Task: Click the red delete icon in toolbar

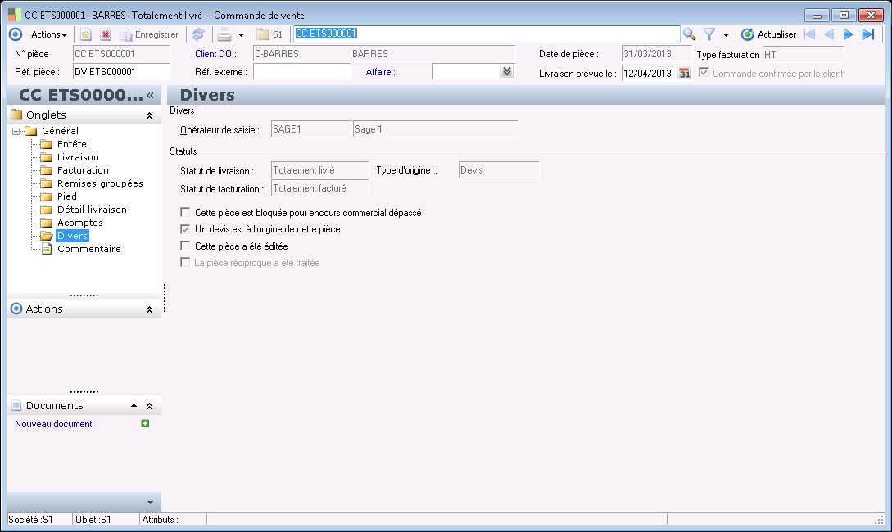Action: 106,34
